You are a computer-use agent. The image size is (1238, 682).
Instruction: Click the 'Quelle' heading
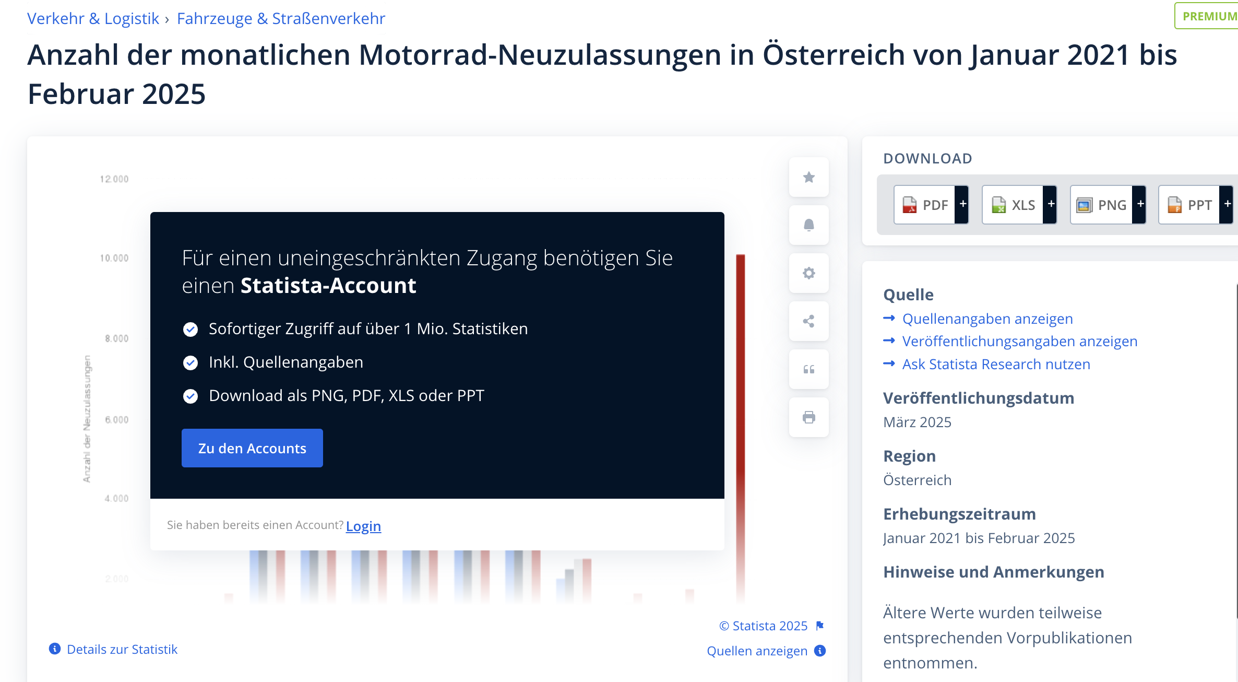point(908,295)
